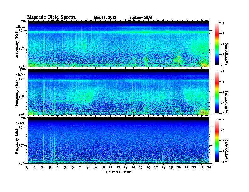The image size is (249, 192).
Task: Click the "0" hour tick label
Action: [x=27, y=168]
